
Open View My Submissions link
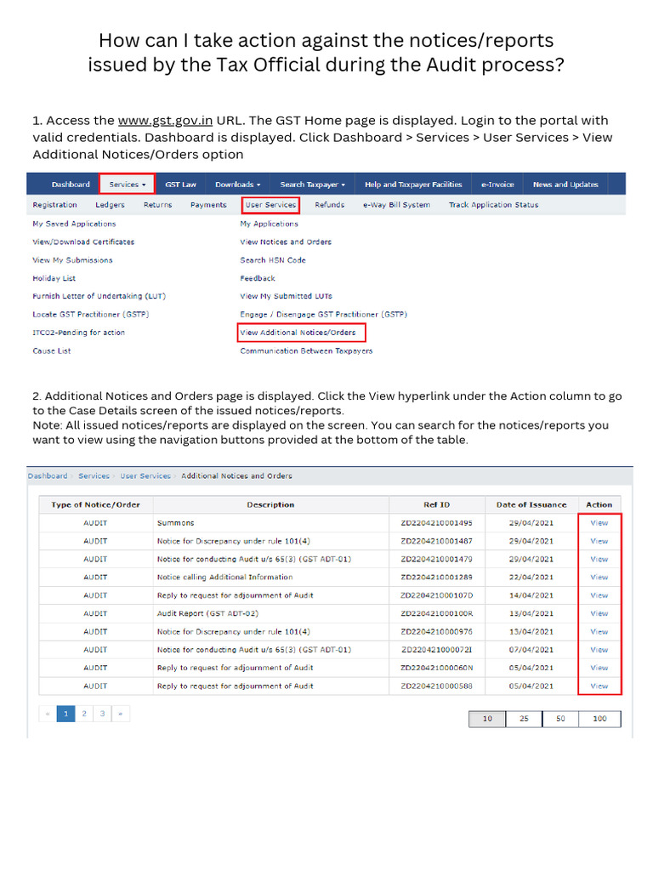72,260
